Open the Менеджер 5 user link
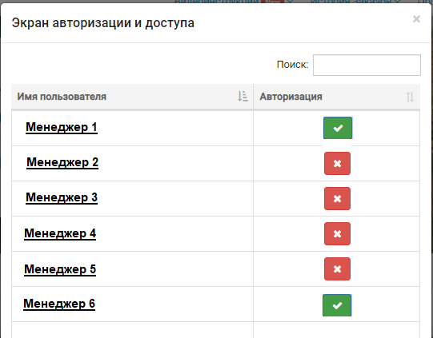Viewport: 433px width, 338px height. 60,269
